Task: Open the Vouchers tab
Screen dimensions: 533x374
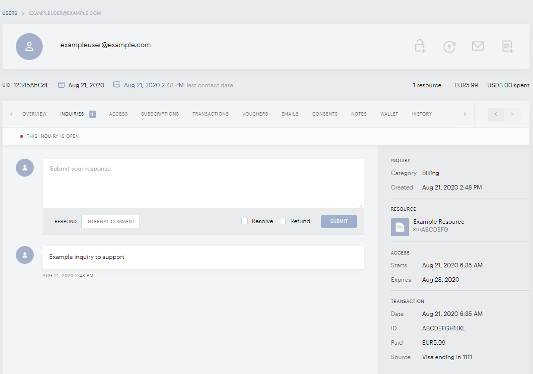Action: point(255,114)
